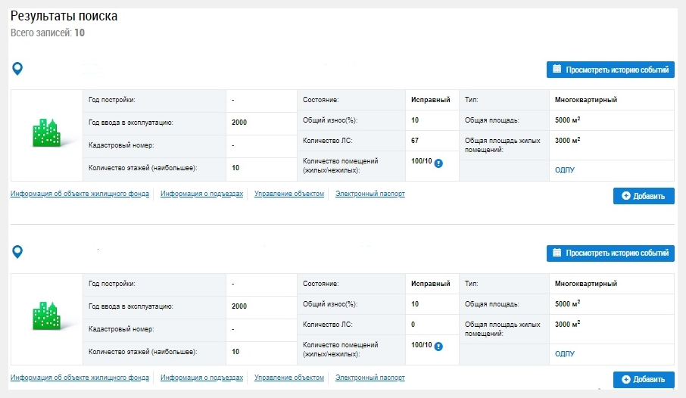Click calendar icon on second history button

557,253
